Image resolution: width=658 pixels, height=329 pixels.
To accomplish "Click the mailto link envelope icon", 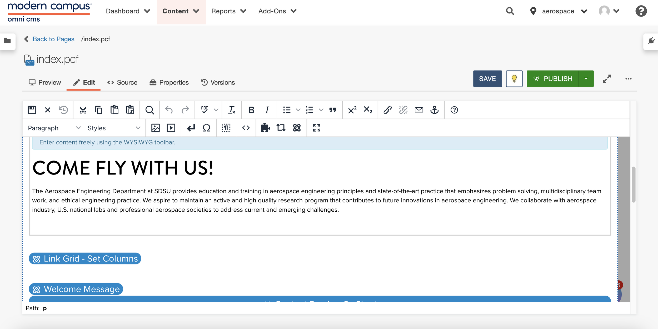I will [419, 110].
